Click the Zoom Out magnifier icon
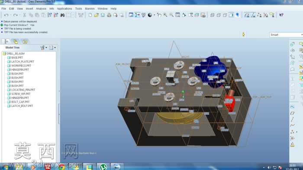 171,15
